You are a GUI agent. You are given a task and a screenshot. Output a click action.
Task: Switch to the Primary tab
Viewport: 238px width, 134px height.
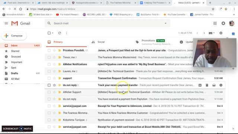[67, 42]
